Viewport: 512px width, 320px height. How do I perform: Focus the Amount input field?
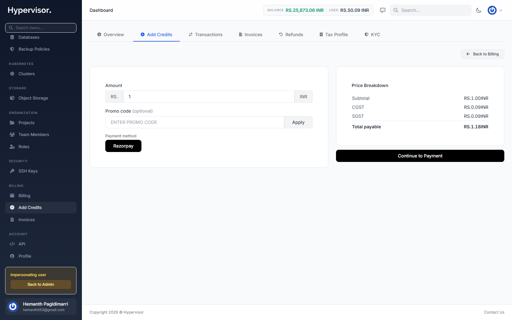(x=209, y=97)
